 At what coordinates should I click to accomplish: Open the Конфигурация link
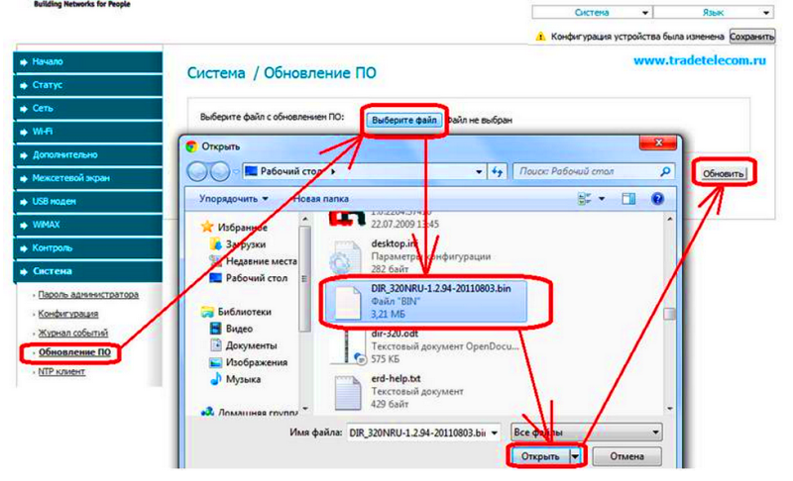(68, 314)
